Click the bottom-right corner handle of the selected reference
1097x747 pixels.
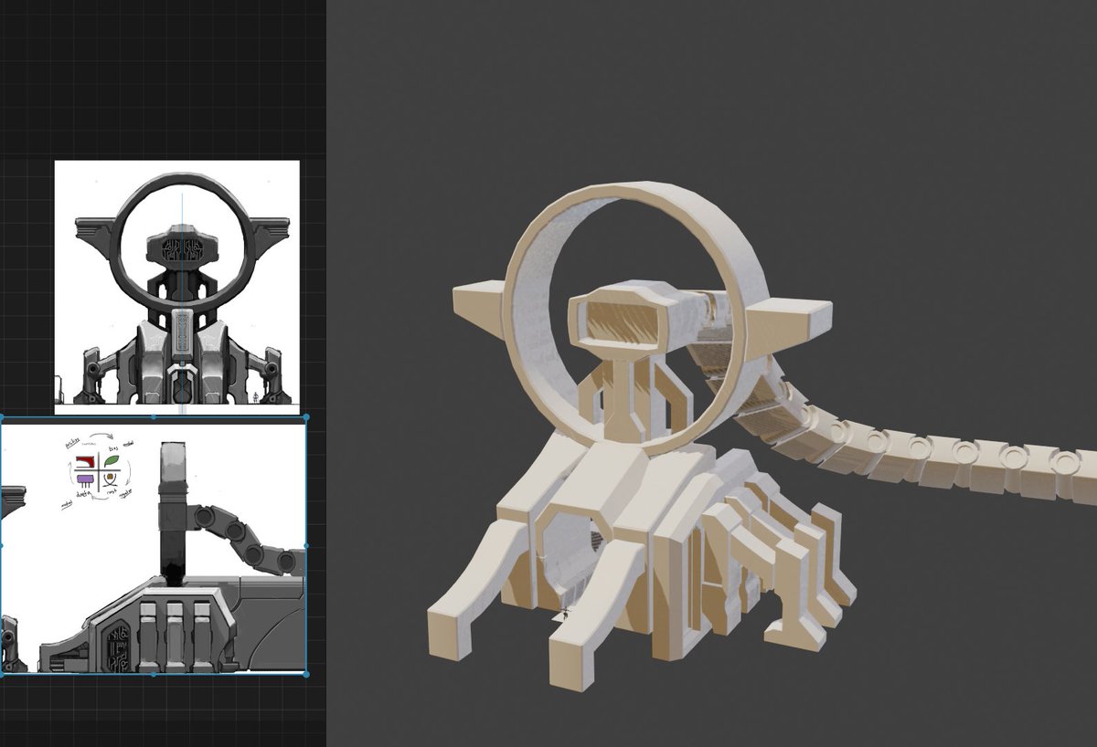point(306,674)
